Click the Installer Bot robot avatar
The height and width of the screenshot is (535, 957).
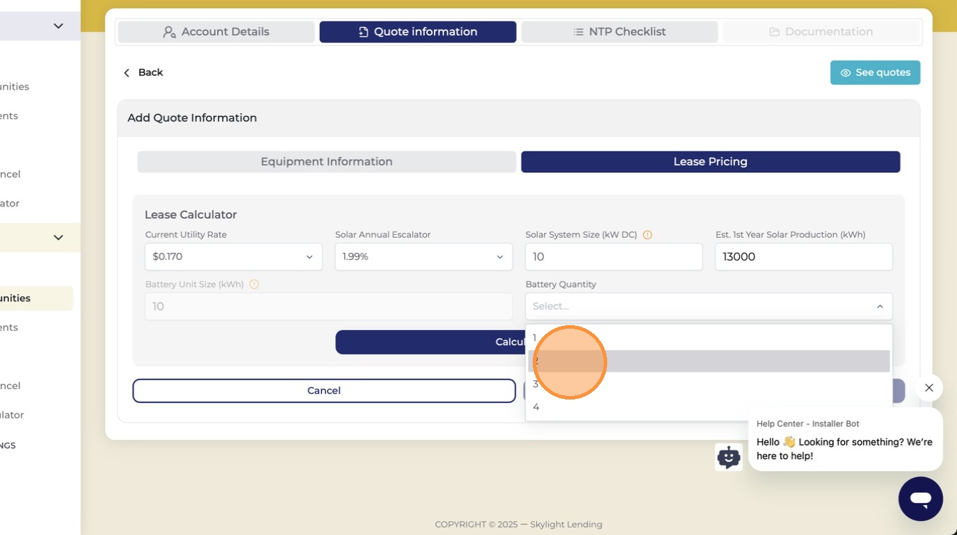pyautogui.click(x=729, y=457)
